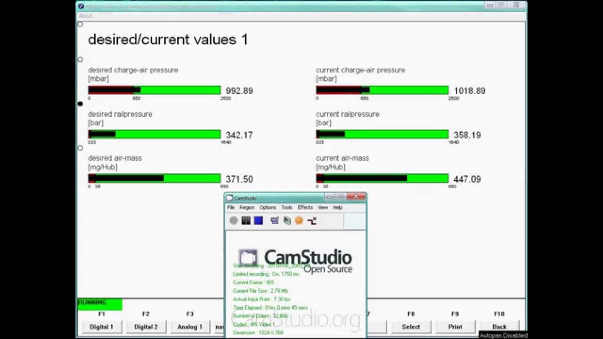Click the dark red branching icon in CamStudio
This screenshot has width=603, height=339.
(312, 220)
